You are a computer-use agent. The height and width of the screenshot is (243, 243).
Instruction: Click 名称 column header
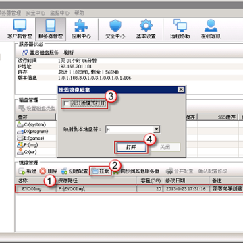point(36,180)
